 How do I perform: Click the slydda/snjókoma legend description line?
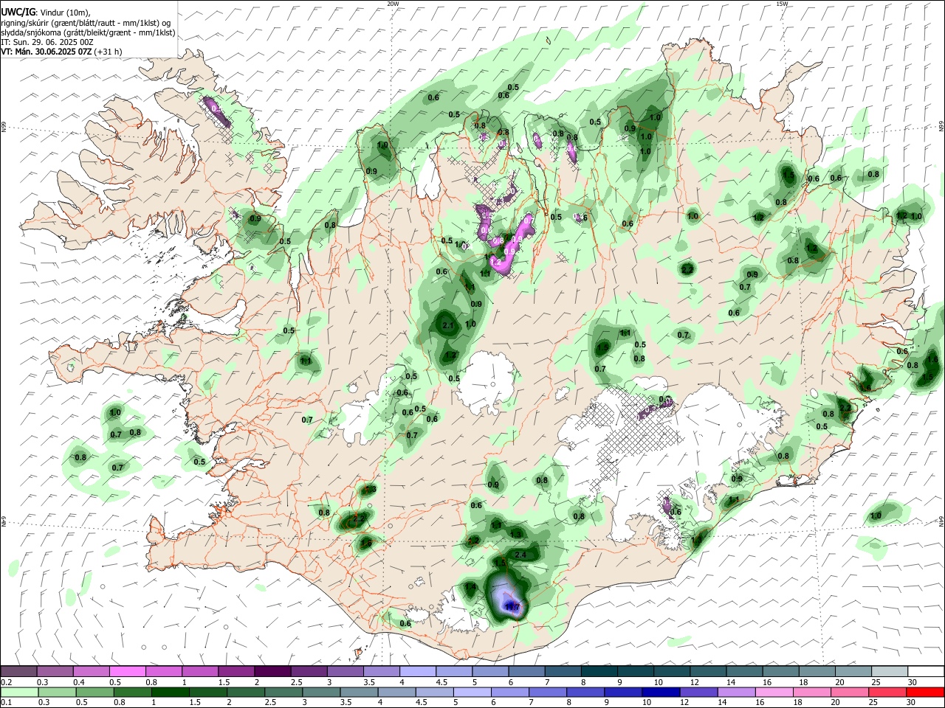pyautogui.click(x=87, y=32)
